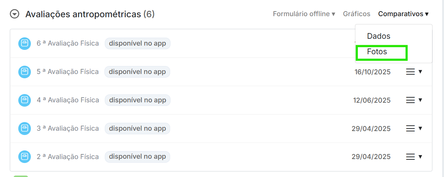Click the scale icon for 3ª Avaliação Física
This screenshot has height=177, width=444.
pyautogui.click(x=24, y=129)
